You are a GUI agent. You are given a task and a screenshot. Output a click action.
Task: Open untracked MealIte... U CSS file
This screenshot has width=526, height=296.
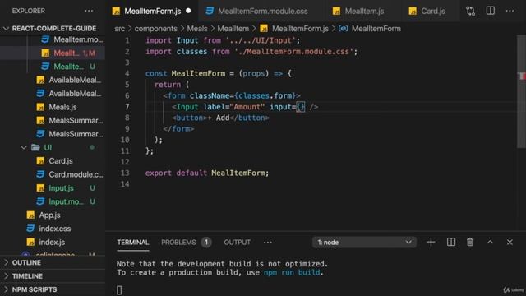coord(53,67)
